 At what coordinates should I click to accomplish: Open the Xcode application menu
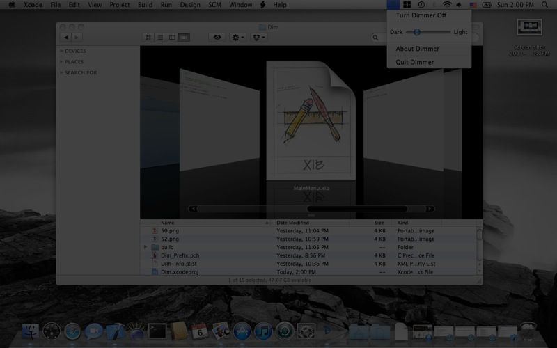(x=33, y=5)
